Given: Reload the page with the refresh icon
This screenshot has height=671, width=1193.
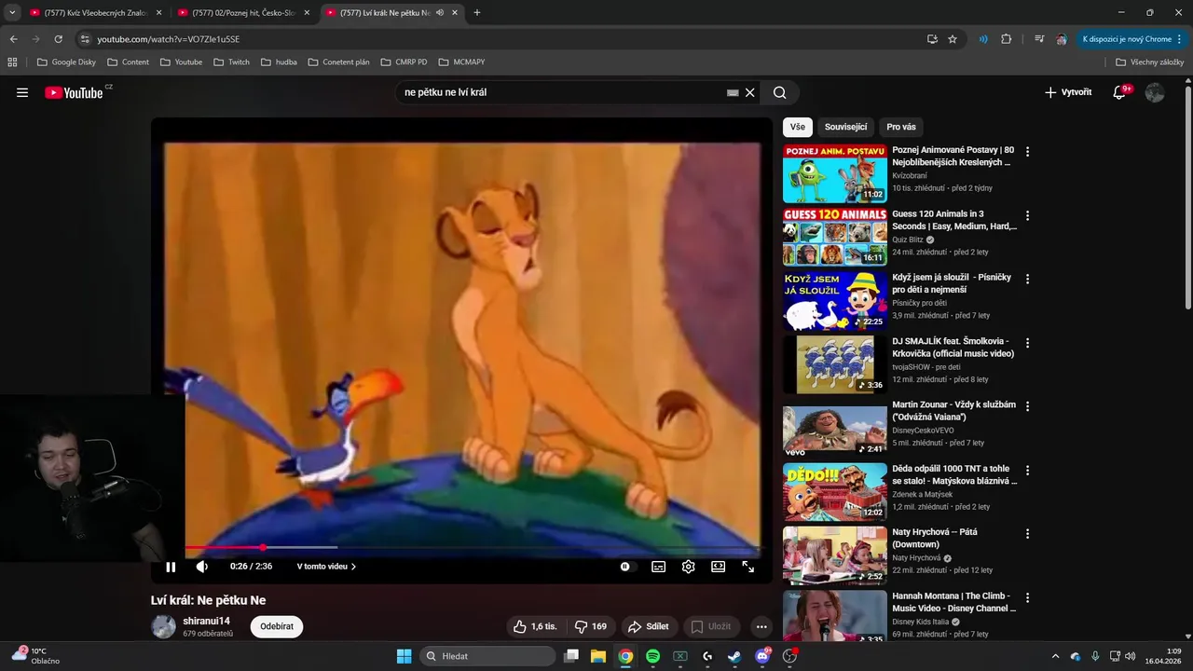Looking at the screenshot, I should (x=58, y=39).
